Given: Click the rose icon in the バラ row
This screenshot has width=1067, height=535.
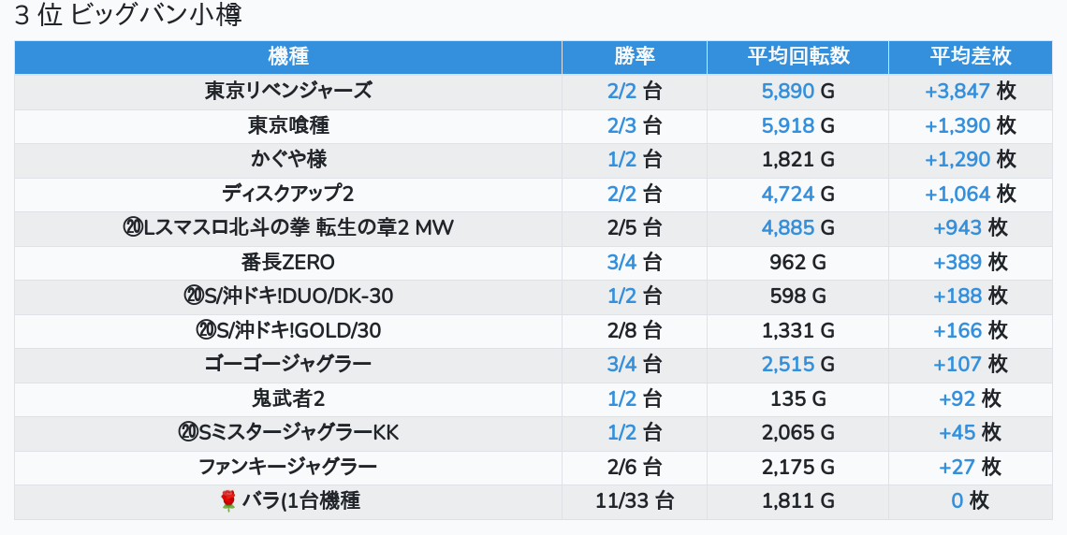Looking at the screenshot, I should click(227, 501).
